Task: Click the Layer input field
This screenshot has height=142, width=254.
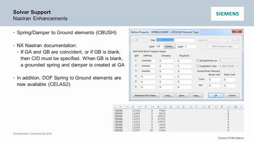Action: (190, 47)
